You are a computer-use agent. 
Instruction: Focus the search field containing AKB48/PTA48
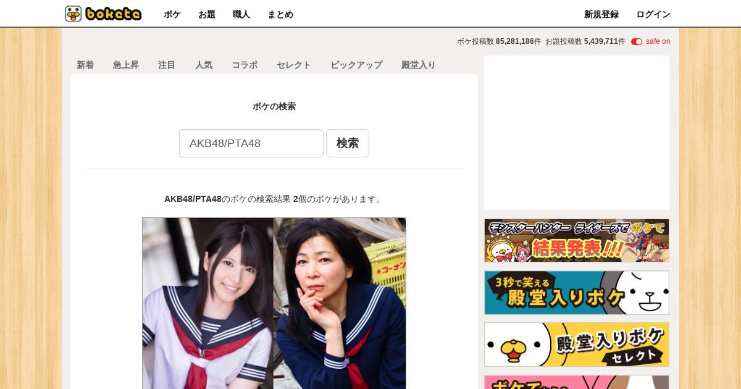(251, 143)
